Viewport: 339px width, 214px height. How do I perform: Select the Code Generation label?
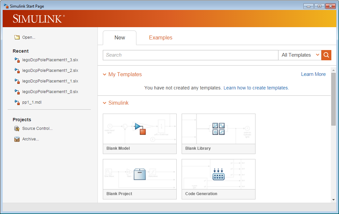tap(201, 194)
